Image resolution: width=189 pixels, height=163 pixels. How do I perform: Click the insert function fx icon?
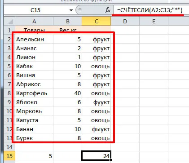point(108,10)
